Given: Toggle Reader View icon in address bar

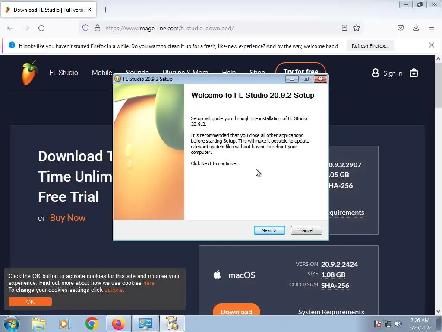Looking at the screenshot, I should tap(344, 28).
